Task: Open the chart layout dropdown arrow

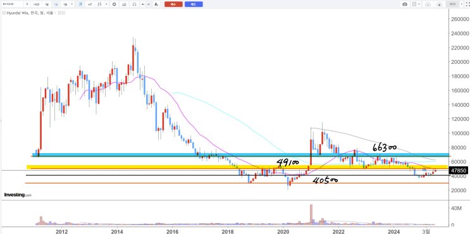Action: [419, 4]
